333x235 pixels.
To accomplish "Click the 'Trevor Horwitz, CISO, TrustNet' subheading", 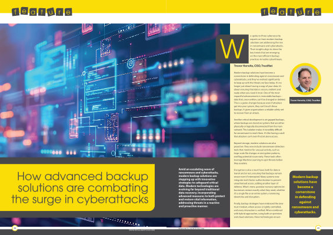I will (253, 66).
